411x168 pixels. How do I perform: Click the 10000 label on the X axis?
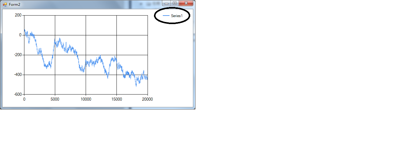pos(86,99)
